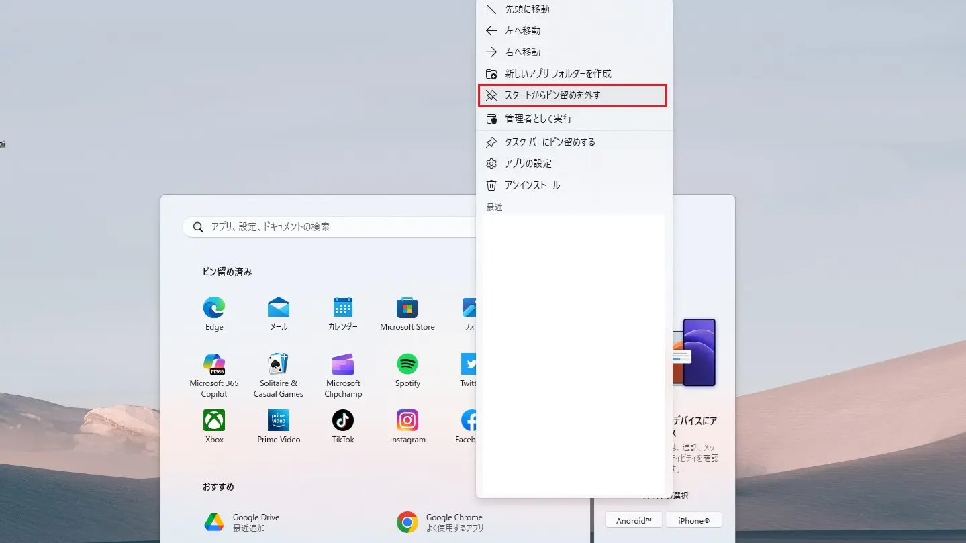Click the Start menu search field
Viewport: 966px width, 543px height.
coord(330,227)
